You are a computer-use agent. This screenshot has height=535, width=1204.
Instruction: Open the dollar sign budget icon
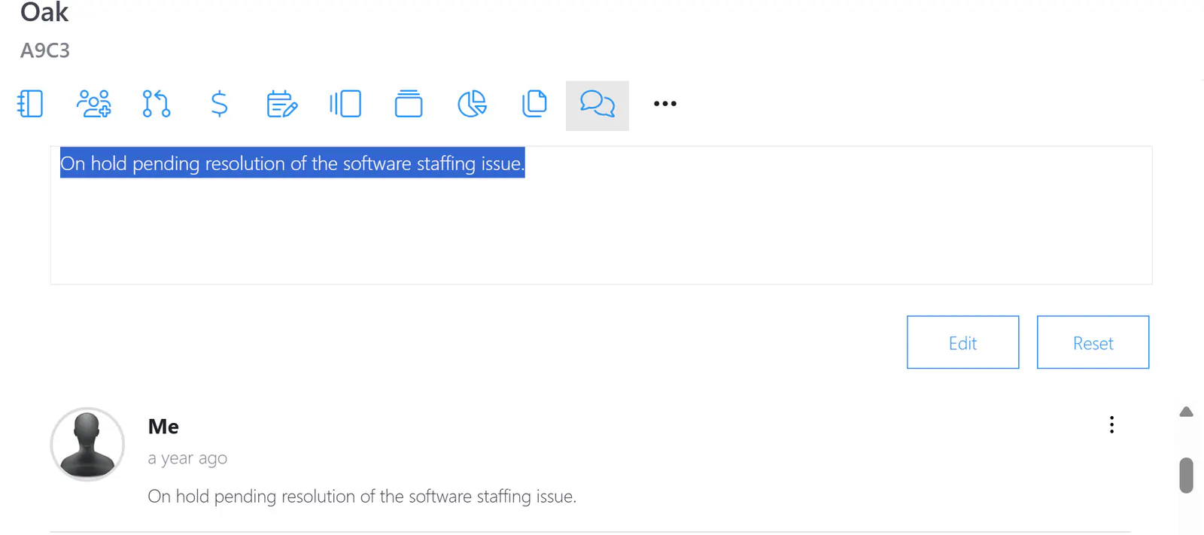click(219, 104)
